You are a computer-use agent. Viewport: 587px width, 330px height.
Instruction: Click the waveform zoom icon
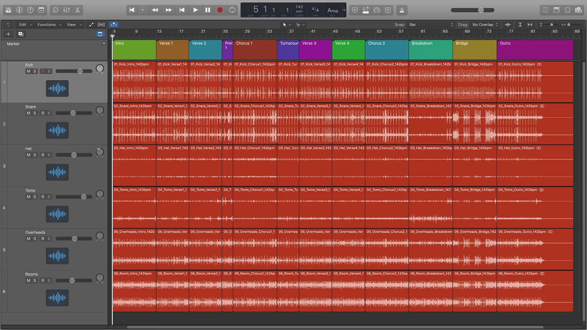(x=508, y=24)
